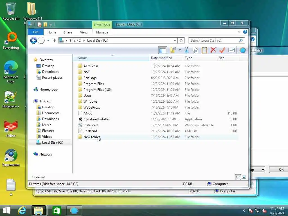This screenshot has height=216, width=288.
Task: Select the unattend XML file
Action: pos(90,131)
